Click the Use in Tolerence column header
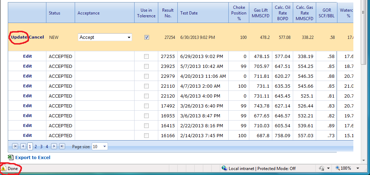Viewport: 370px width, 175px height. click(146, 13)
